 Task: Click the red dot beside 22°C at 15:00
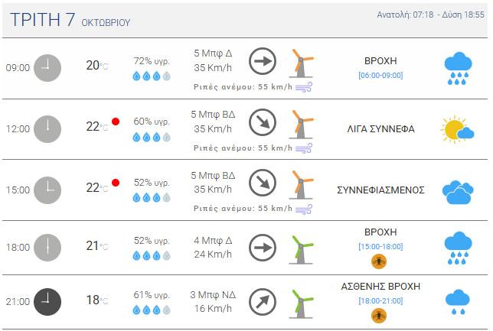coord(116,183)
